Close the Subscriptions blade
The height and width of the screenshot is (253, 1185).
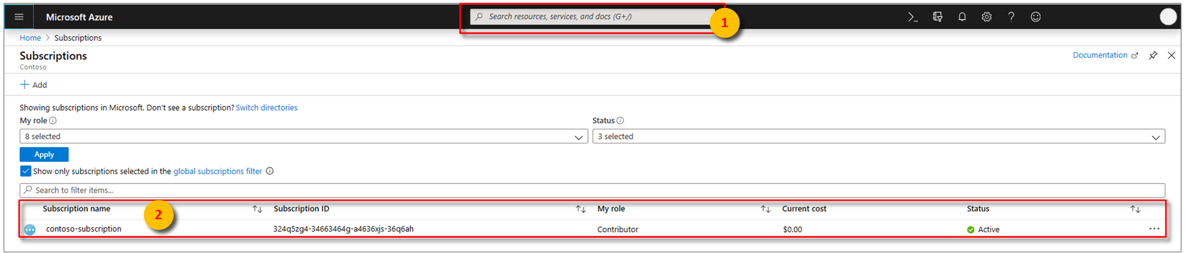pyautogui.click(x=1171, y=55)
